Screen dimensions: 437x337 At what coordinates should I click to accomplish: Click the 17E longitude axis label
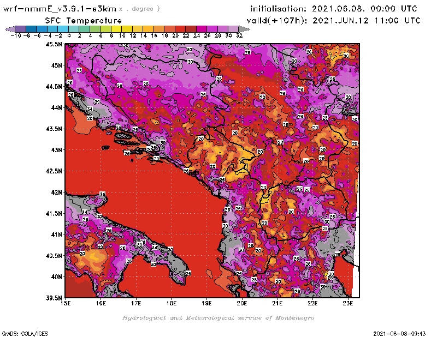[x=136, y=303]
